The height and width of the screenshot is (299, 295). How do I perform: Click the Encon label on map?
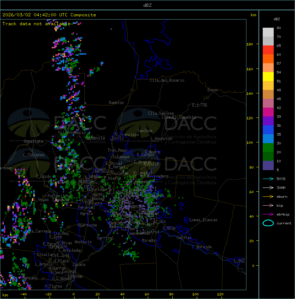[213, 90]
